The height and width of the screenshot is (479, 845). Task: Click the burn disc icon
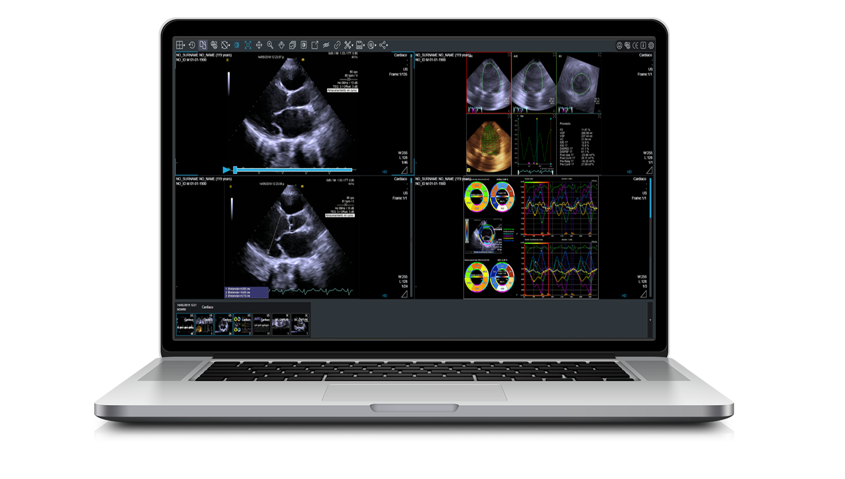[x=371, y=45]
